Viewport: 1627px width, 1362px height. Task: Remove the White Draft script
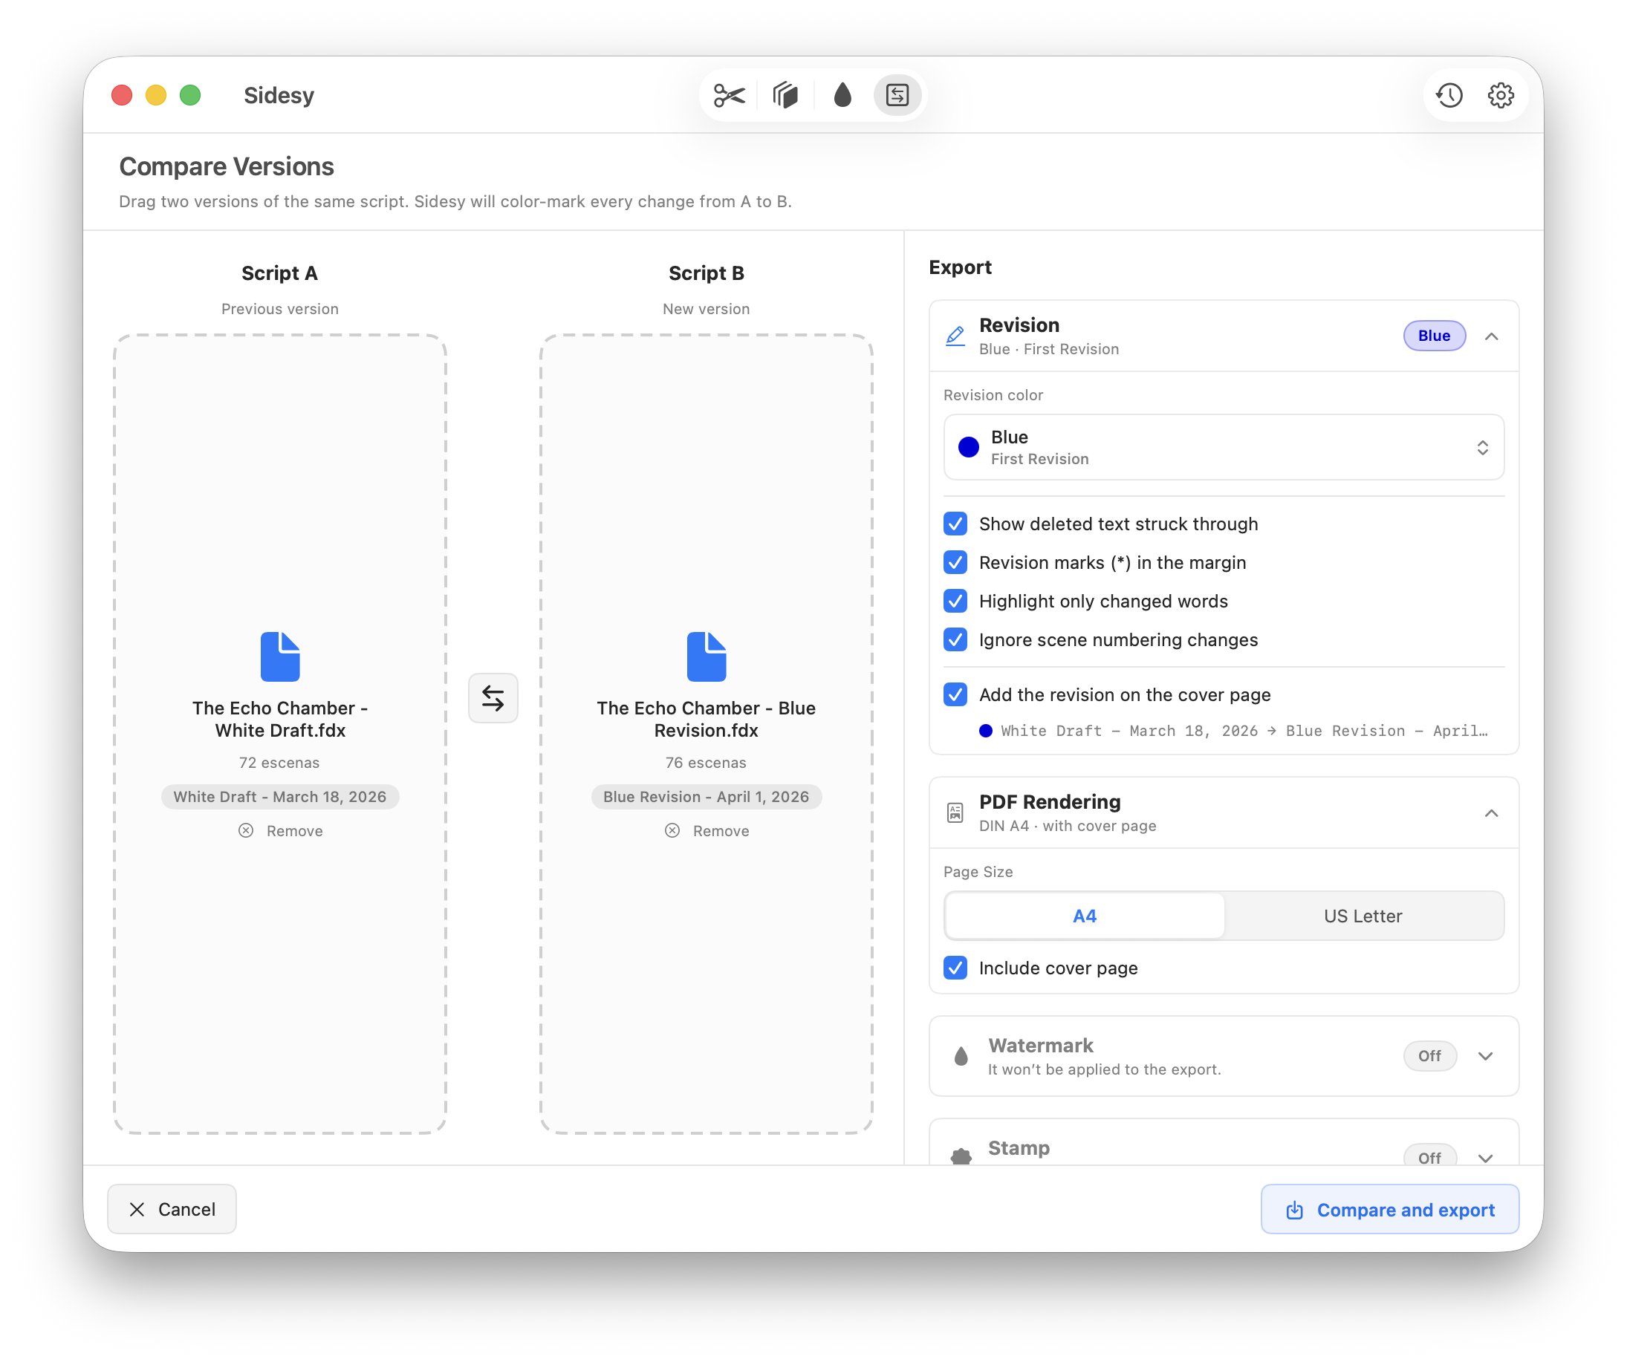pos(281,831)
